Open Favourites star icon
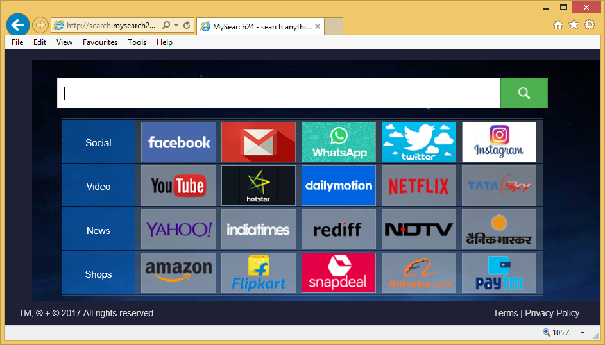Image resolution: width=605 pixels, height=345 pixels. 574,25
